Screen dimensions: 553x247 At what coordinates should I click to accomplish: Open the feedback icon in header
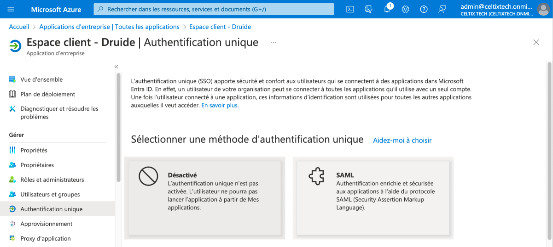point(442,9)
